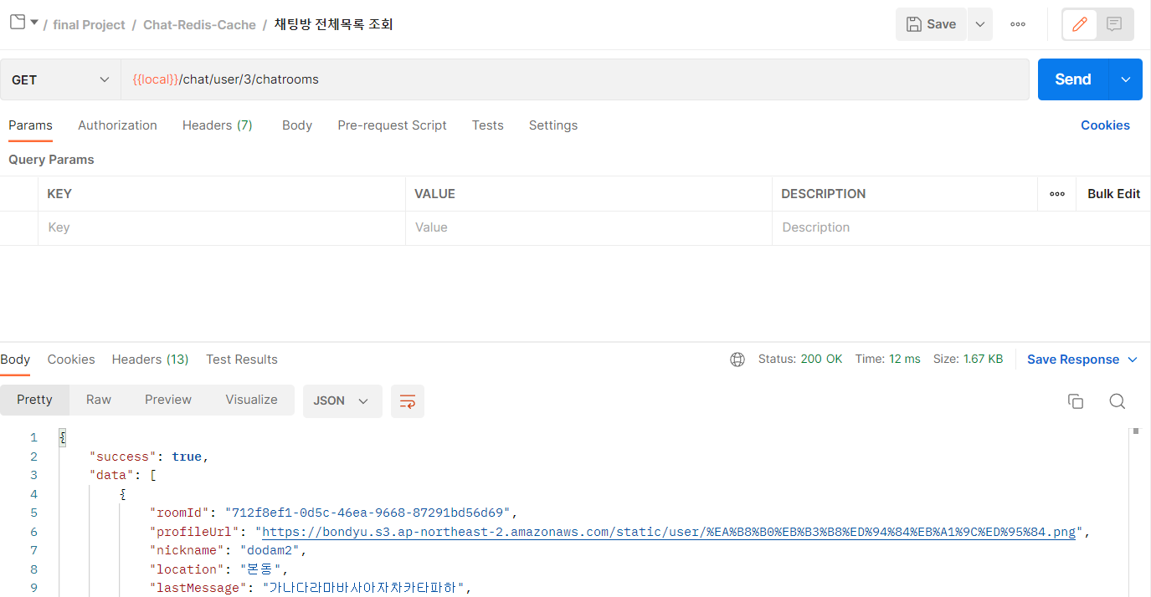Click the lastMessage value text

point(363,588)
